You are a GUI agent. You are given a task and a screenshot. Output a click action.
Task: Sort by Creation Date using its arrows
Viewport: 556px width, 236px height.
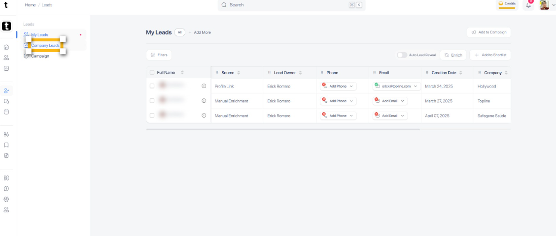coord(460,73)
